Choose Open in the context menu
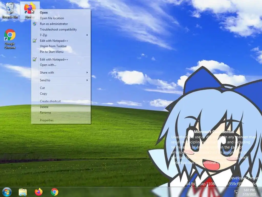The image size is (262, 197). (61, 13)
